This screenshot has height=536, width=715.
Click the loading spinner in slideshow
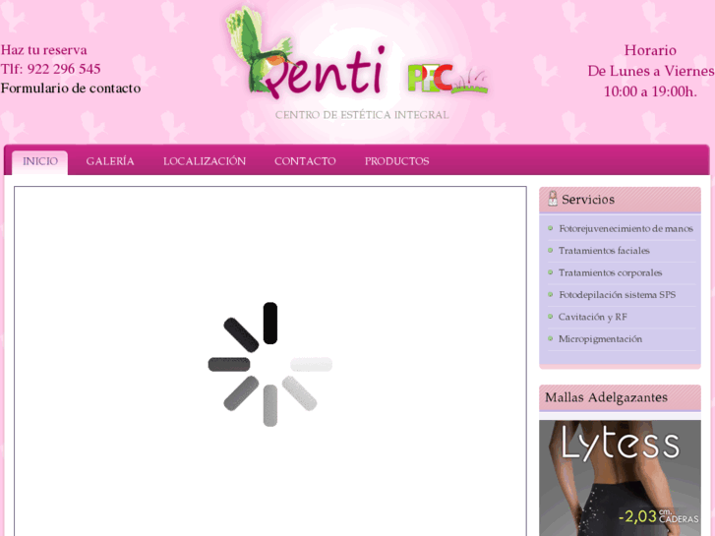[x=269, y=364]
